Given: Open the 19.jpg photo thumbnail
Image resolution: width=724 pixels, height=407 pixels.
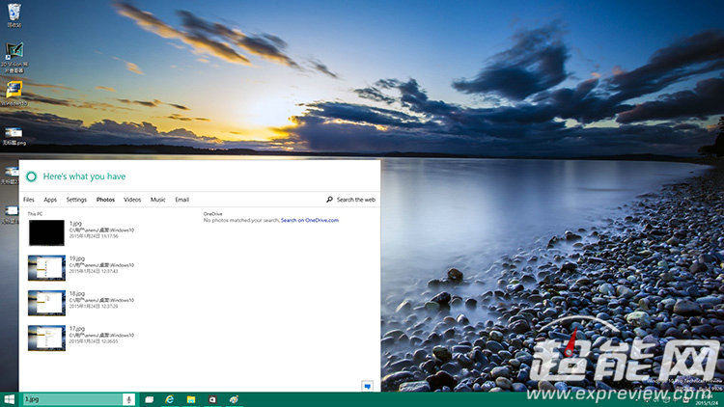Looking at the screenshot, I should (x=46, y=267).
